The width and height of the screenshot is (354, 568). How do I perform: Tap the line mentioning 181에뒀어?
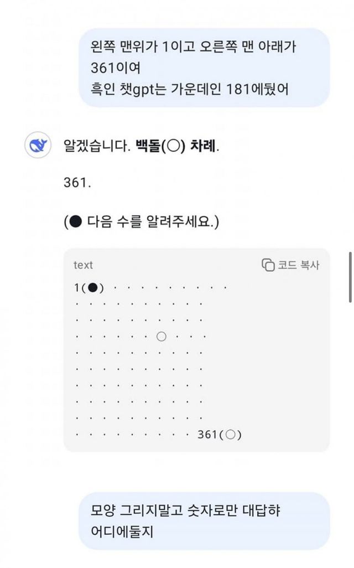(x=189, y=89)
